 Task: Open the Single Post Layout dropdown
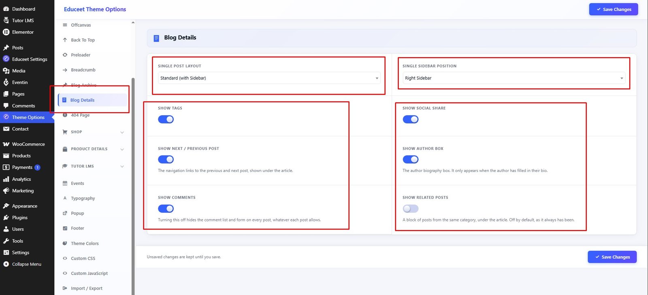pyautogui.click(x=269, y=78)
